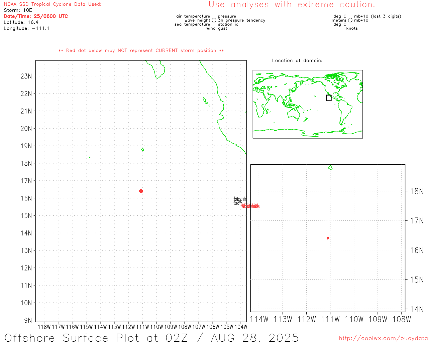Click the 15N label on the inset map
Image resolution: width=428 pixels, height=342 pixels.
[x=417, y=280]
